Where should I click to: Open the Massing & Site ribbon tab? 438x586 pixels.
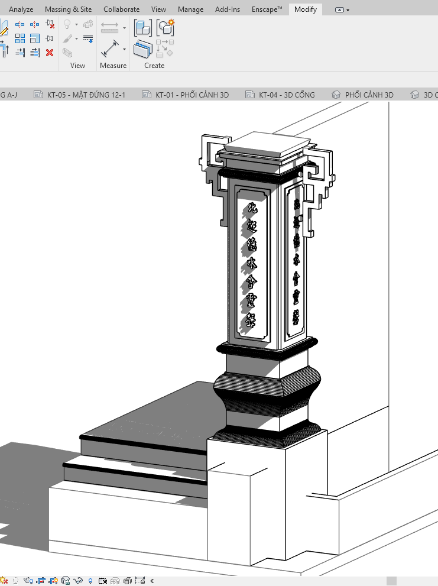[69, 9]
